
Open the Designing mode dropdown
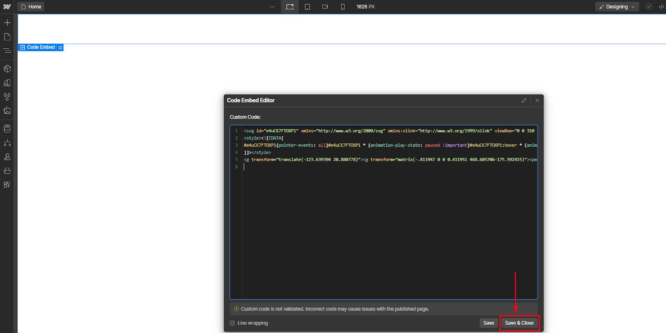[617, 7]
